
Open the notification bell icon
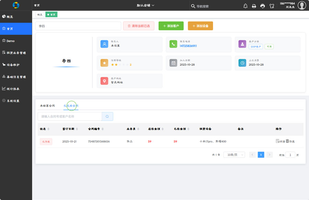pos(245,6)
